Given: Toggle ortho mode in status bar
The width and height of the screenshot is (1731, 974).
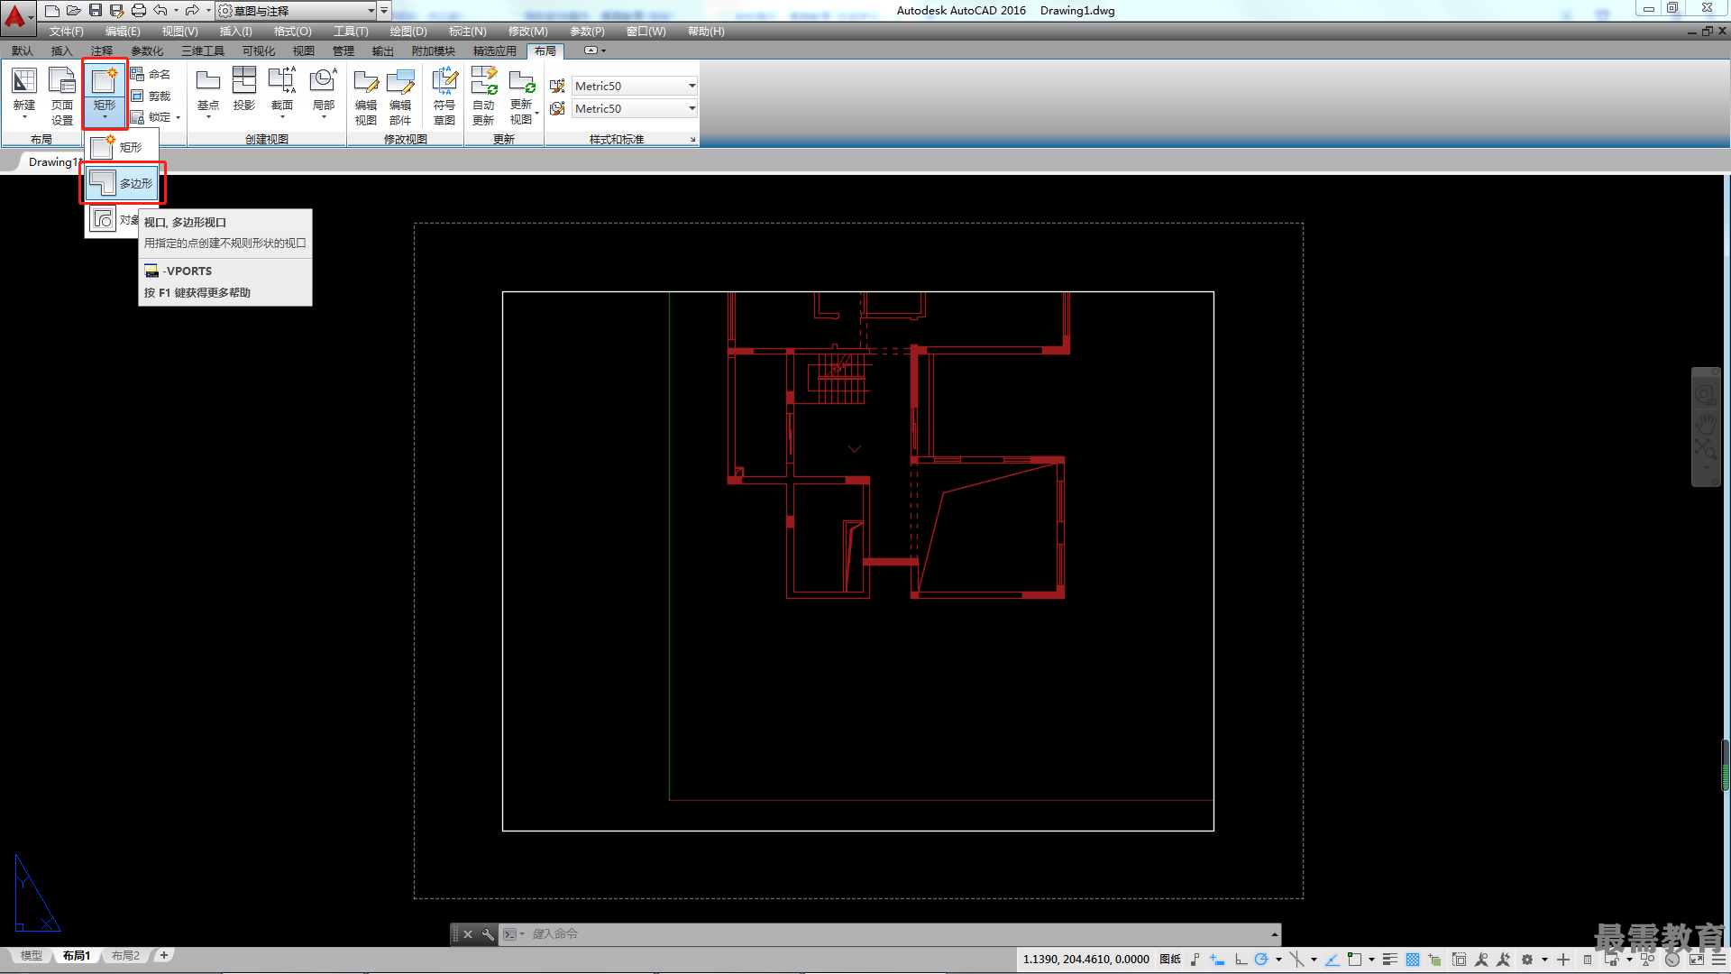Looking at the screenshot, I should (x=1241, y=960).
